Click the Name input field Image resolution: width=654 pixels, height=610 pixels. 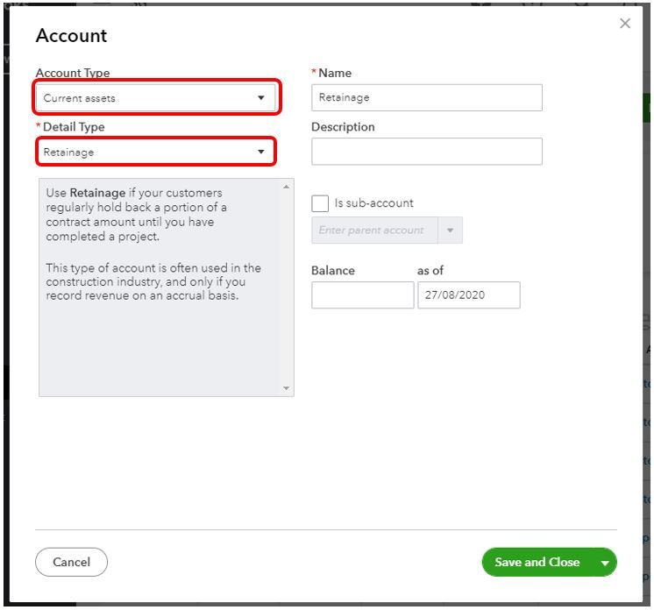(x=426, y=98)
